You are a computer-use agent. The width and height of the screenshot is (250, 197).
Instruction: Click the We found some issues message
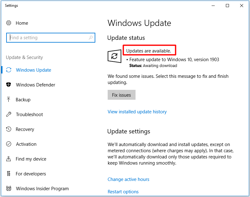pyautogui.click(x=168, y=79)
